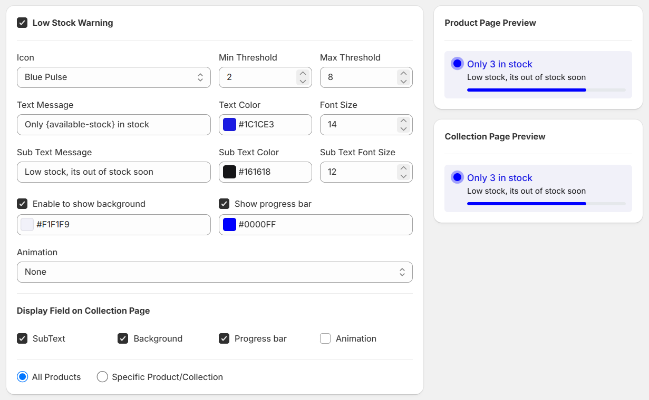Click the progress bar in Collection Page Preview

coord(546,204)
